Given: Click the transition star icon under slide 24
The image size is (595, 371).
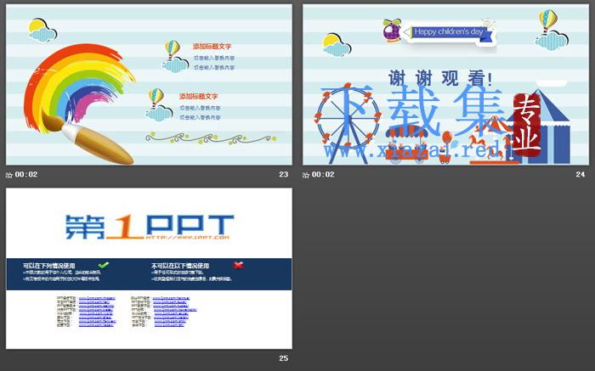Looking at the screenshot, I should pos(306,175).
